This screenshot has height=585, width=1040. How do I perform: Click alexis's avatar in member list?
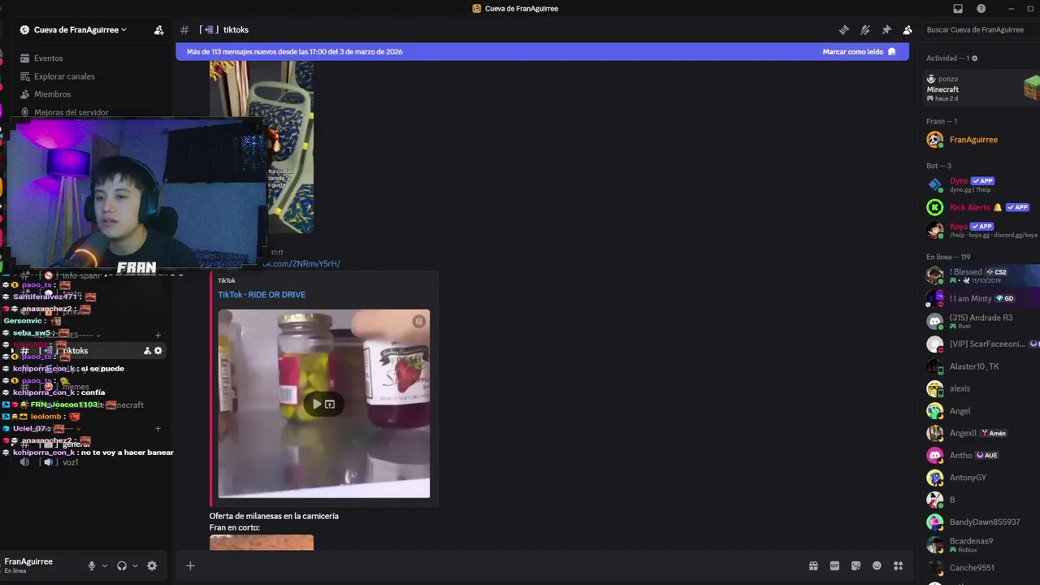point(935,388)
